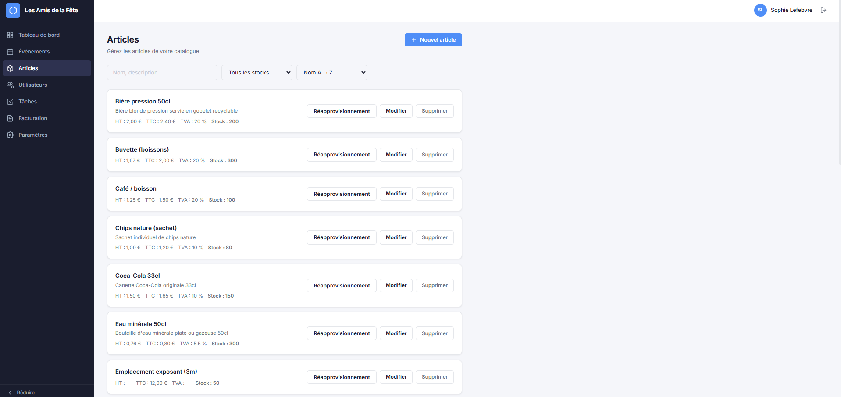Click the Tableau de bord grid icon

[x=10, y=35]
